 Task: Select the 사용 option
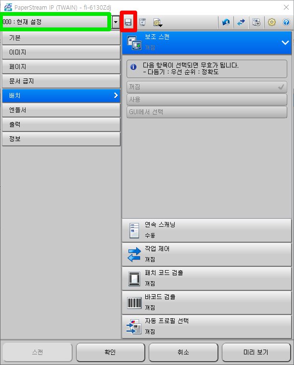207,100
